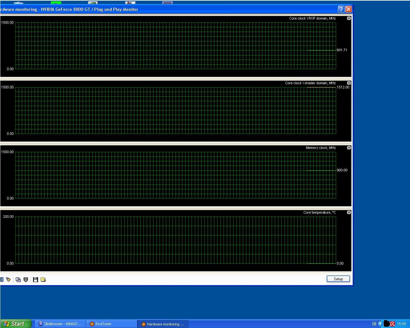The image size is (410, 328).
Task: Click the floppy disk save icon
Action: click(x=36, y=280)
